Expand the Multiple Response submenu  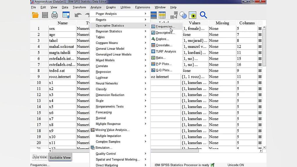(x=145, y=124)
